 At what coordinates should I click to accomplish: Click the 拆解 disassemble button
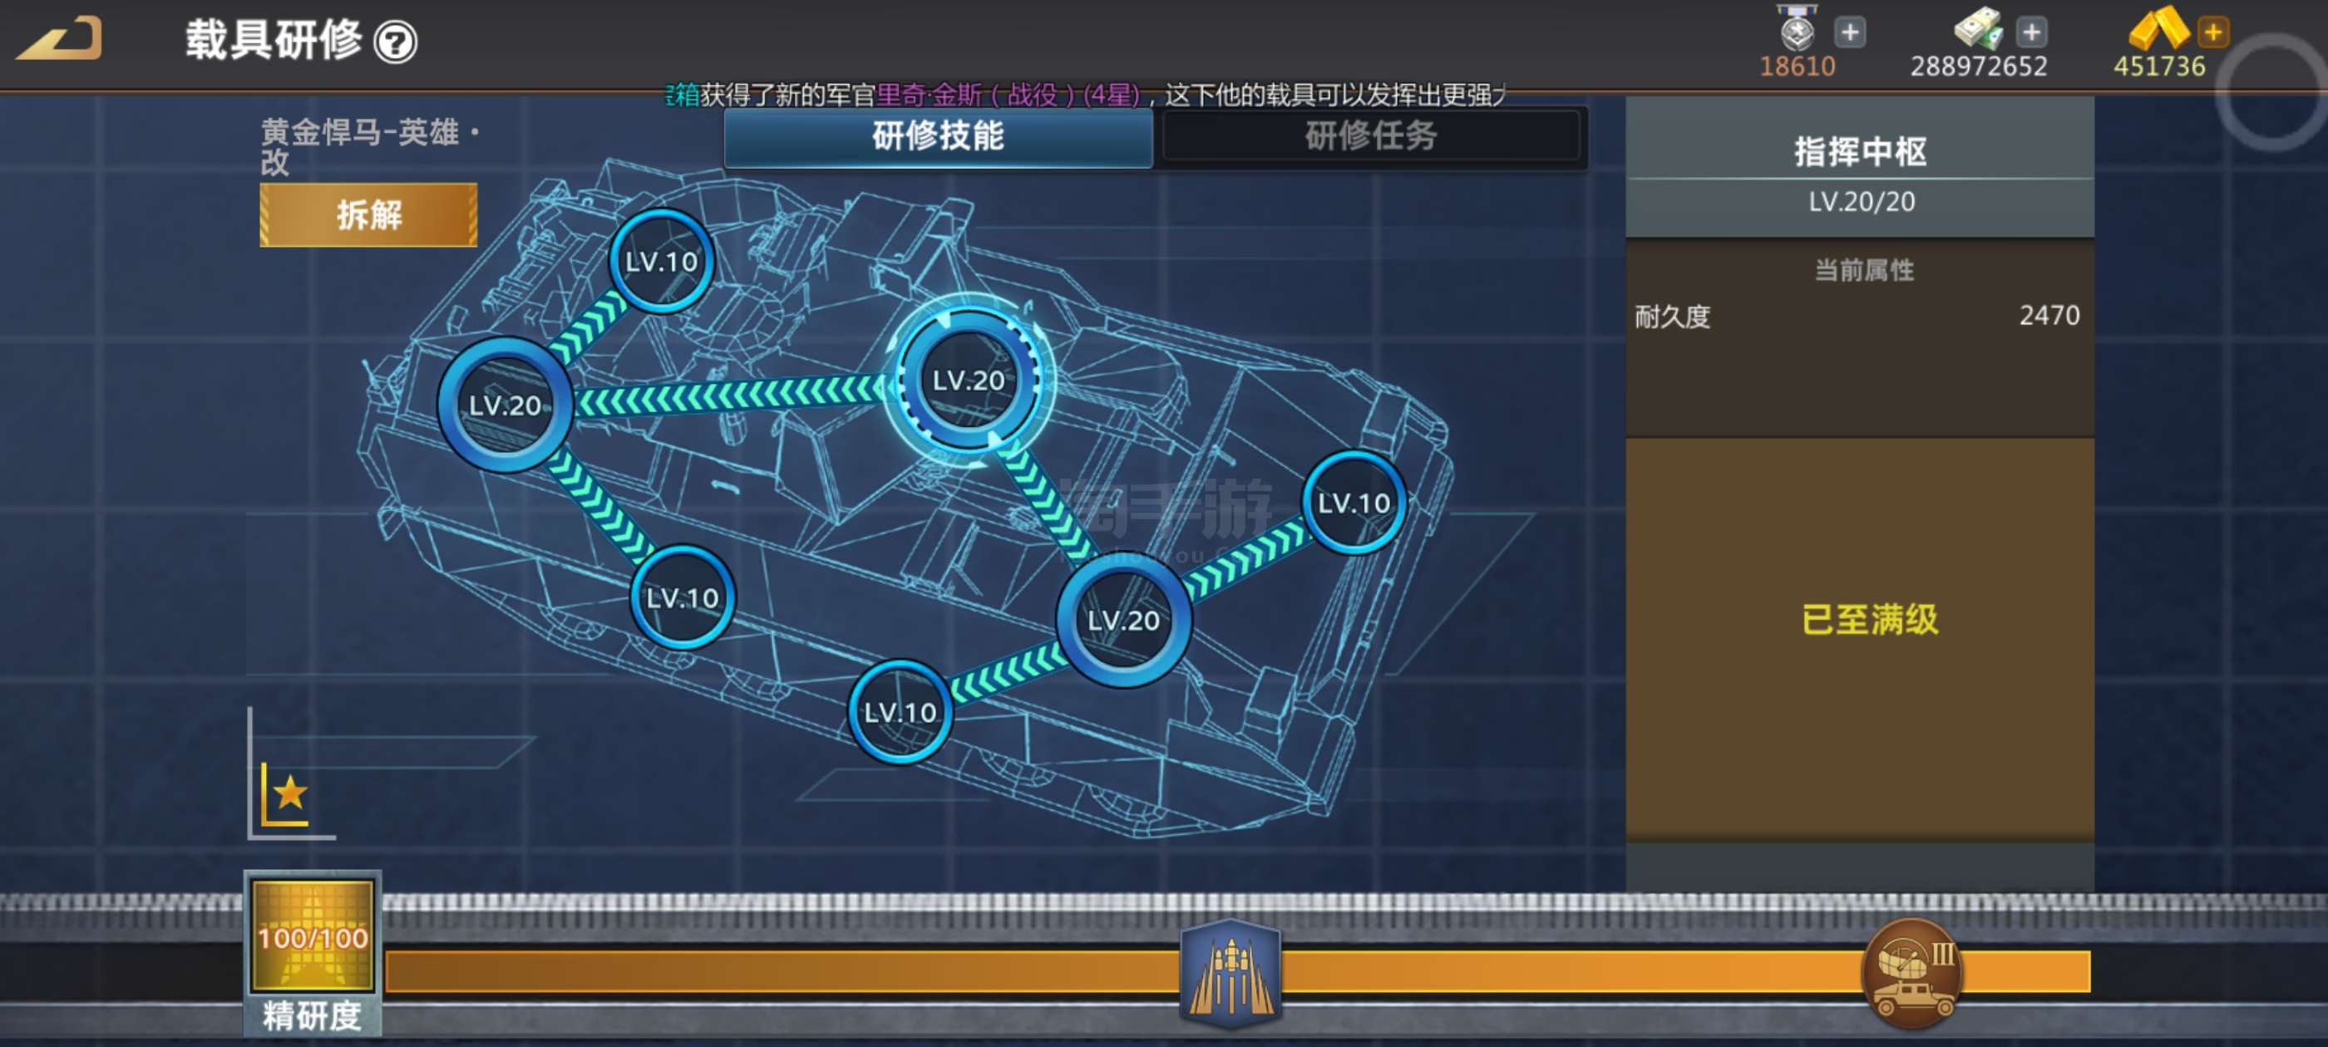[x=368, y=215]
